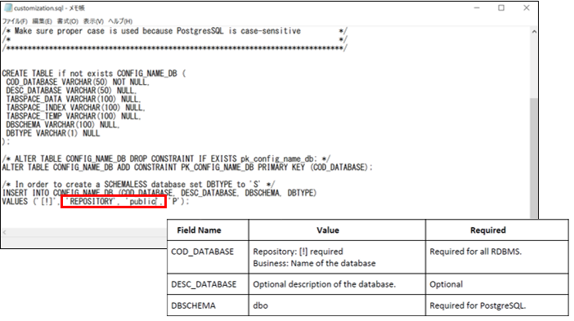Open the 編集(E) menu

point(42,21)
